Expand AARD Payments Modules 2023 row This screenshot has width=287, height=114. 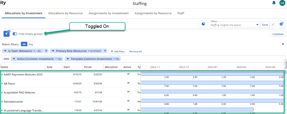click(x=2, y=74)
